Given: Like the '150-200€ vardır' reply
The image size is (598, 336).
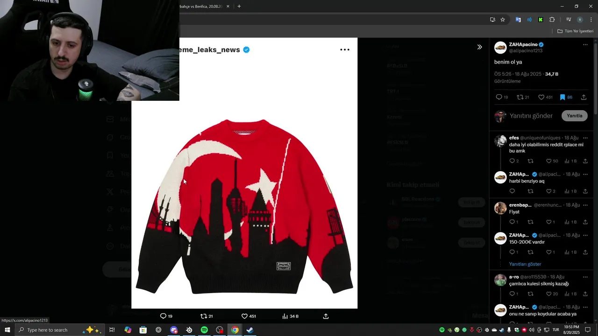Looking at the screenshot, I should [x=551, y=252].
